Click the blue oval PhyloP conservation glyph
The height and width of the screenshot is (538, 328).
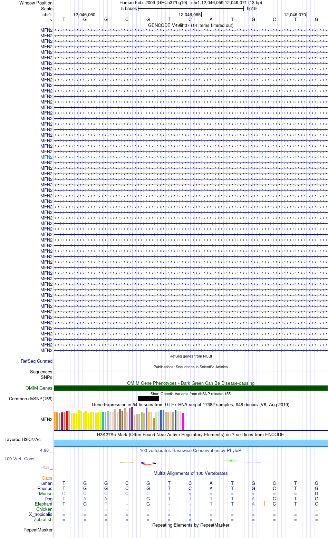(x=148, y=463)
